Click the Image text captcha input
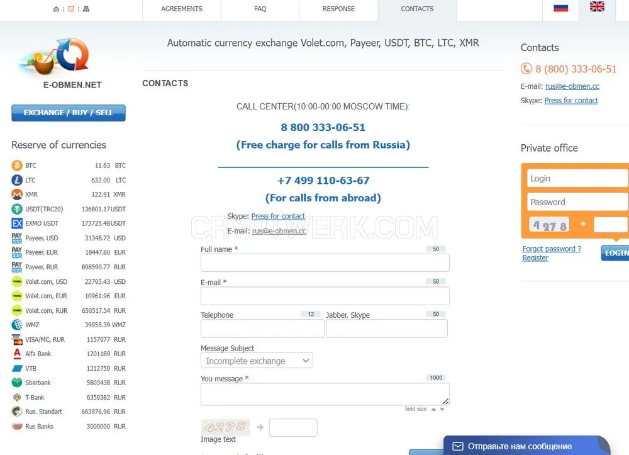This screenshot has width=629, height=455. click(x=293, y=427)
